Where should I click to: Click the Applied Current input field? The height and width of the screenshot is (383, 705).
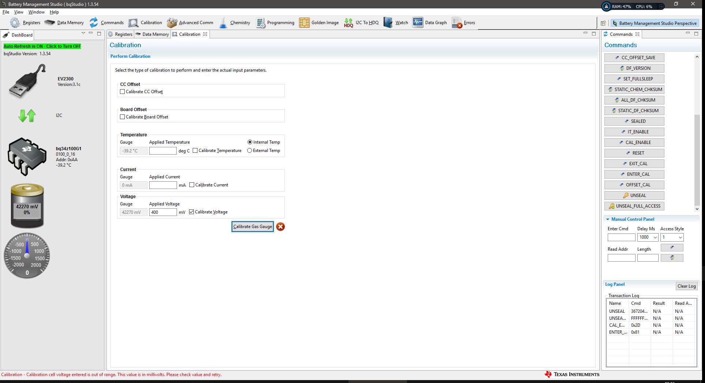(x=163, y=185)
